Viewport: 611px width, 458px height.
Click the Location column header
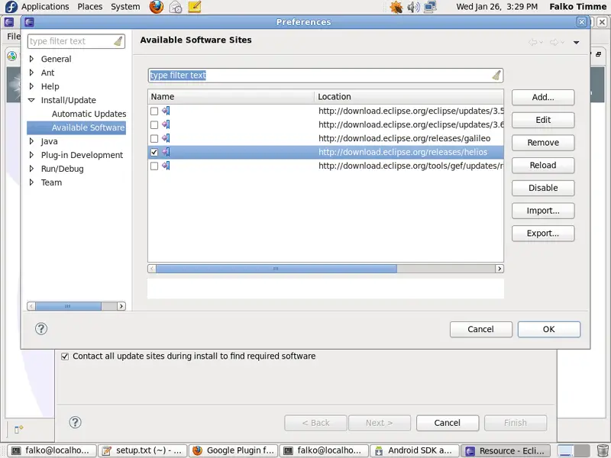click(409, 97)
